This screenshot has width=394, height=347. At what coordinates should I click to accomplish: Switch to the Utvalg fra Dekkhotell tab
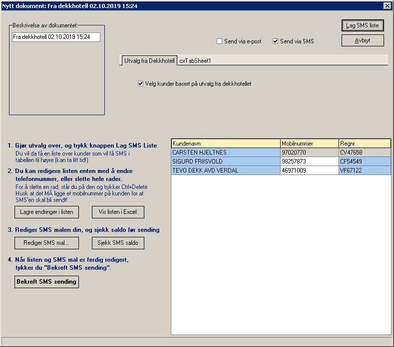[x=149, y=61]
